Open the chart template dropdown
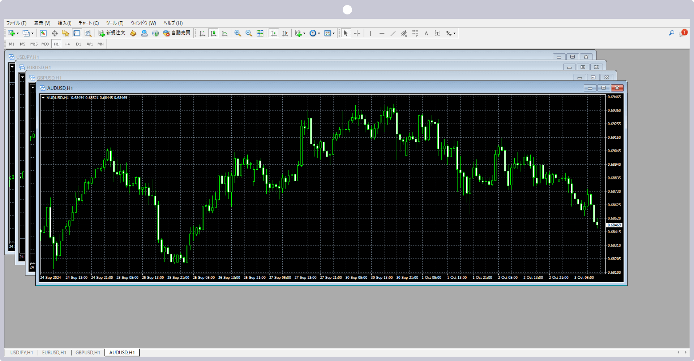This screenshot has height=361, width=694. pyautogui.click(x=334, y=33)
